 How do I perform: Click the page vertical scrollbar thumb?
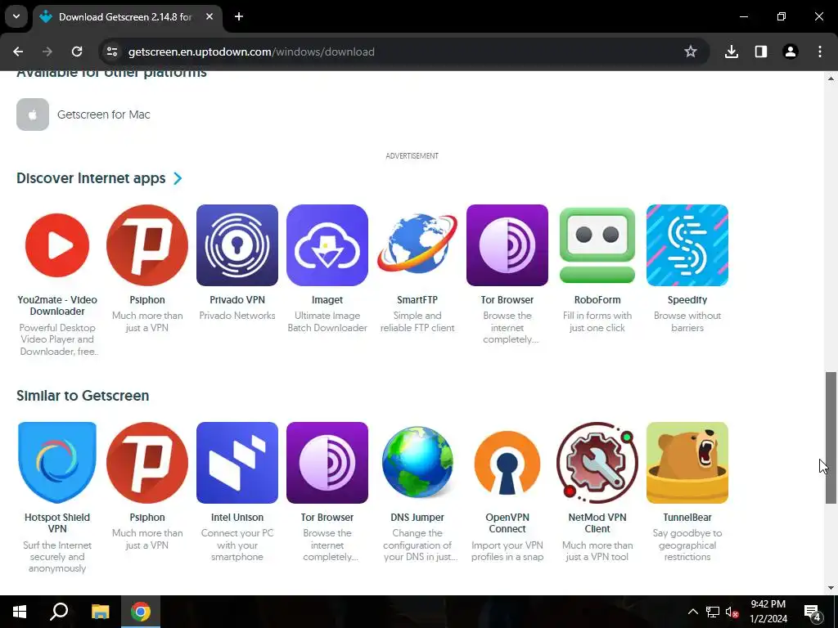pos(831,437)
